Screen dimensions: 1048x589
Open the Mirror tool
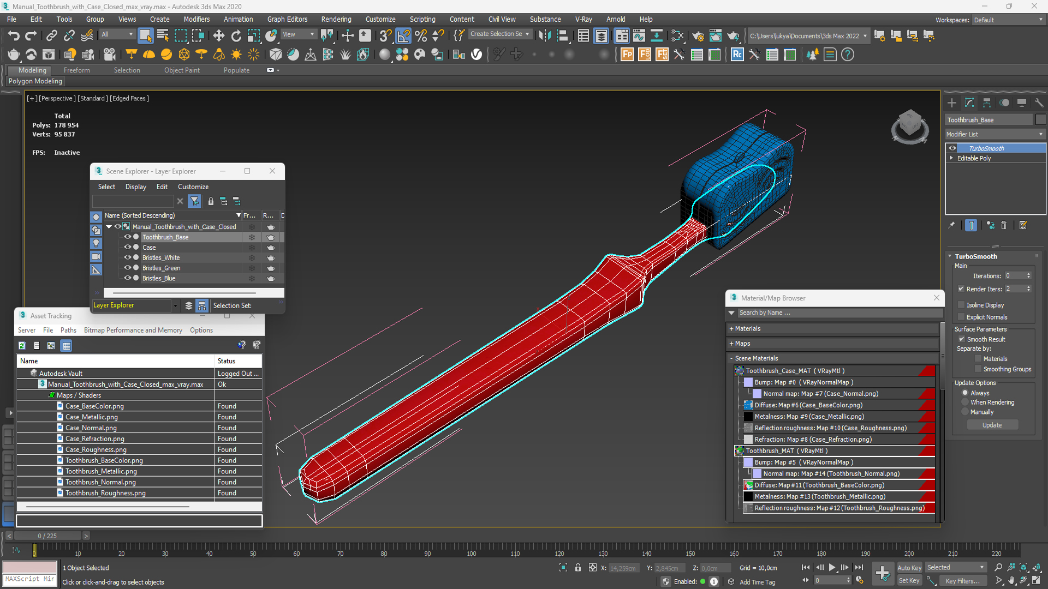(x=545, y=36)
